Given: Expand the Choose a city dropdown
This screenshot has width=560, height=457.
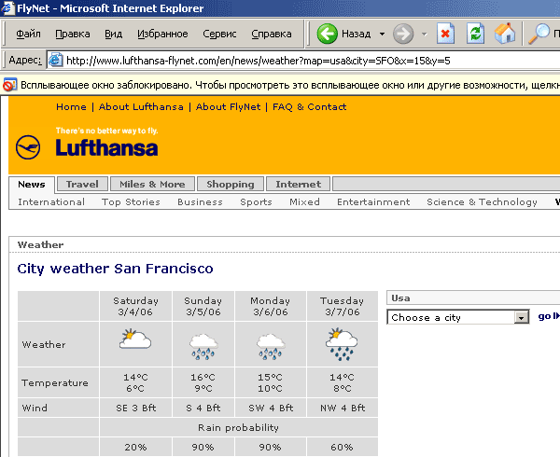Looking at the screenshot, I should point(521,317).
